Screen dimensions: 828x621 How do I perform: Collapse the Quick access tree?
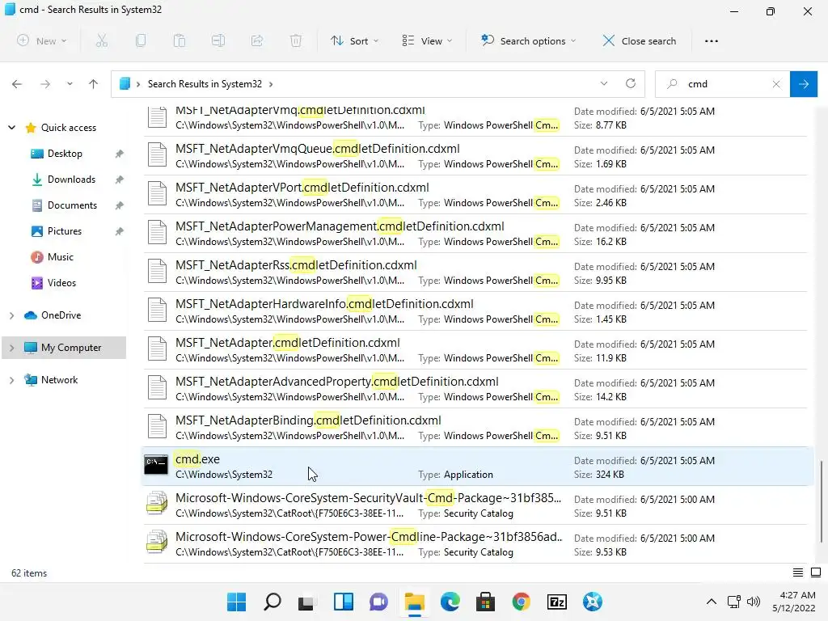coord(11,127)
